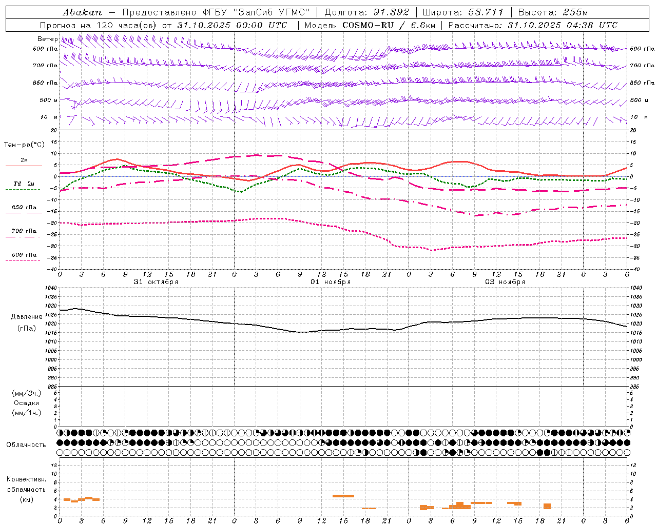
Task: Click the "31 октября" date label
Action: pyautogui.click(x=156, y=281)
